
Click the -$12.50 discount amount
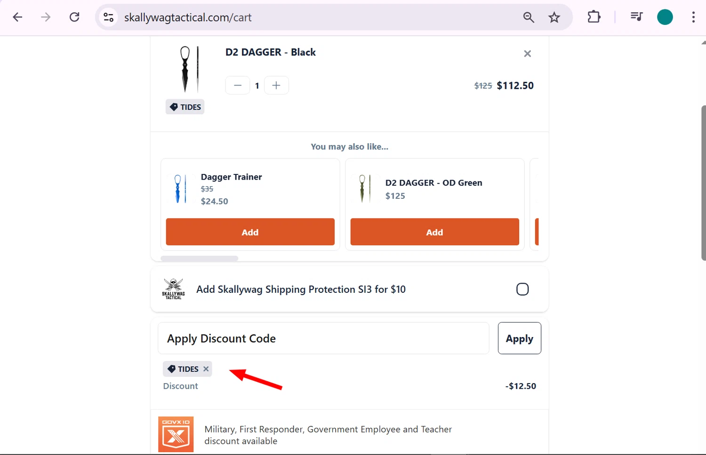[x=521, y=386]
